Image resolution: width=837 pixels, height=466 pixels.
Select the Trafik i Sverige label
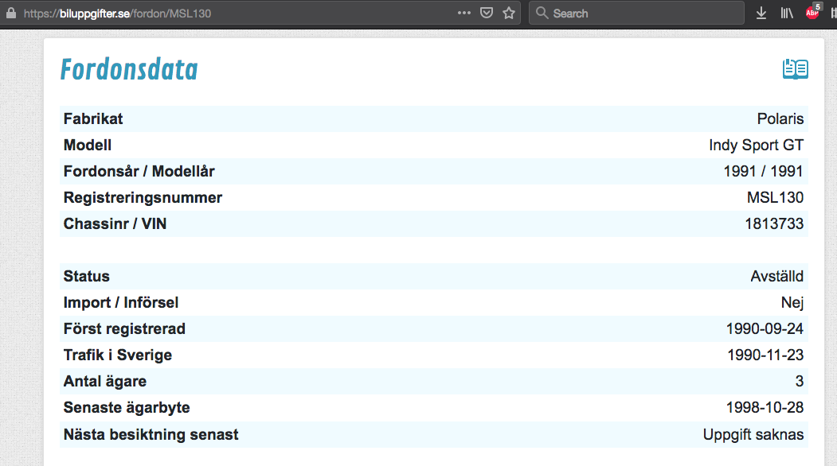tap(117, 355)
